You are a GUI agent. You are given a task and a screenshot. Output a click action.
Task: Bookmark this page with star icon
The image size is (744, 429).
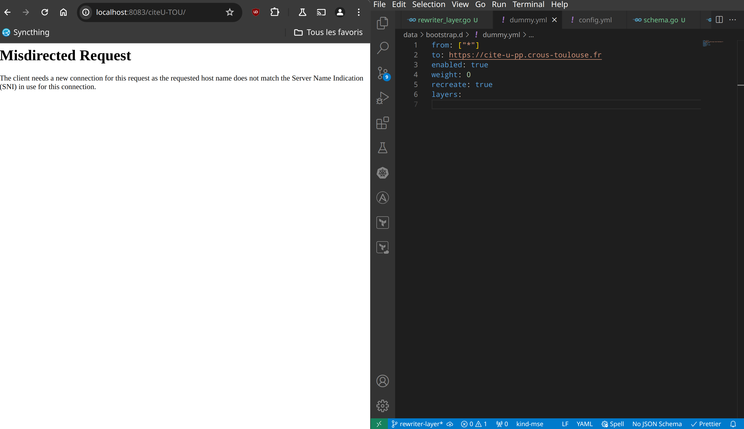[x=230, y=12]
